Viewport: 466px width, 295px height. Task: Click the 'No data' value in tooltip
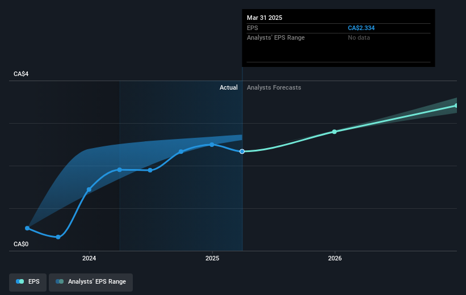click(359, 38)
